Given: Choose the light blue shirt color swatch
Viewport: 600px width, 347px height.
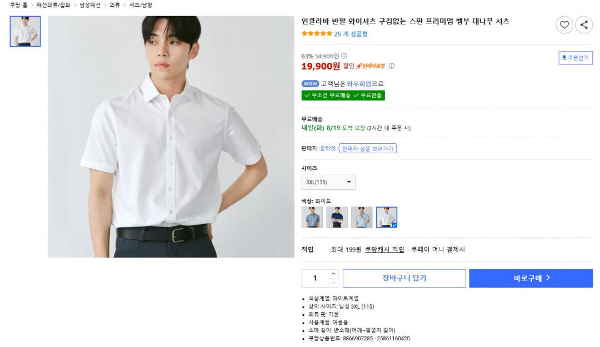Looking at the screenshot, I should click(362, 217).
